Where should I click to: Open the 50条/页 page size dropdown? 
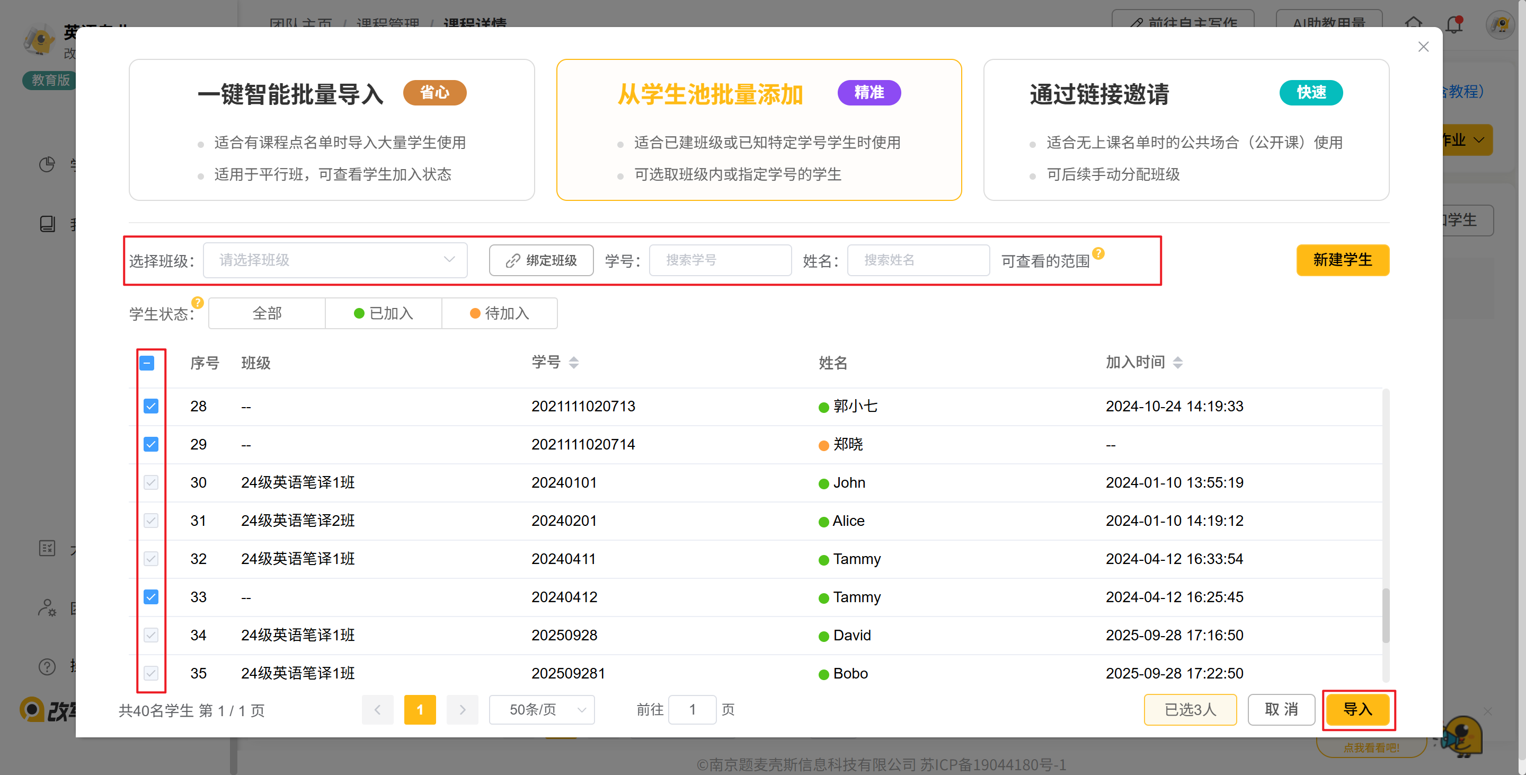point(542,709)
